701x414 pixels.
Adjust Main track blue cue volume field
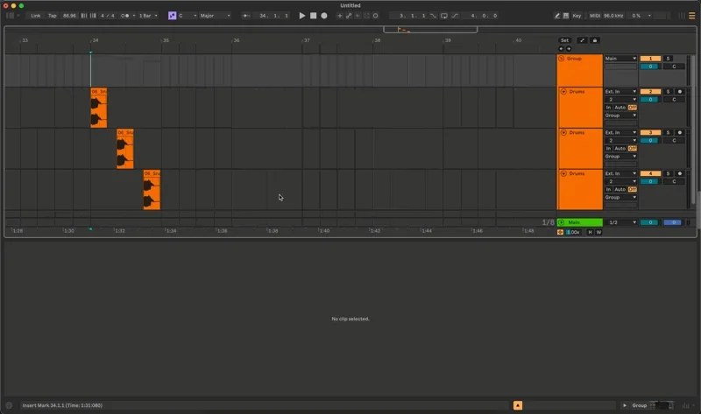(x=673, y=222)
